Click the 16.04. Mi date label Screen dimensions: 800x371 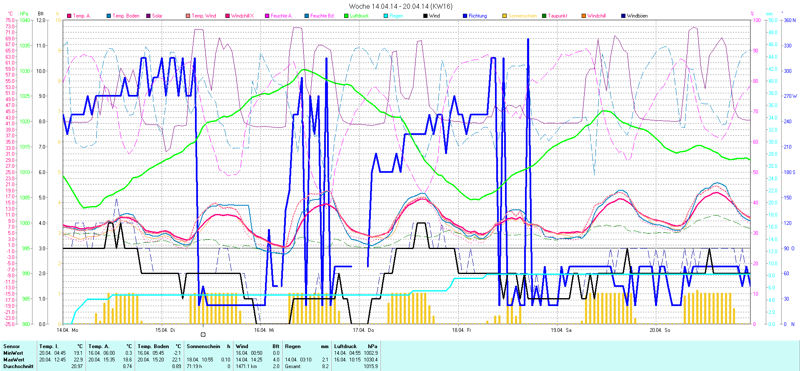coord(264,330)
